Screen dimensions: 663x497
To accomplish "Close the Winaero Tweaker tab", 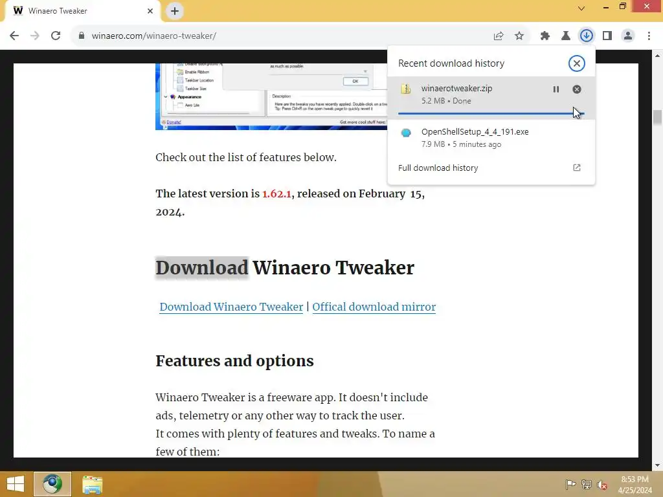I will 150,11.
